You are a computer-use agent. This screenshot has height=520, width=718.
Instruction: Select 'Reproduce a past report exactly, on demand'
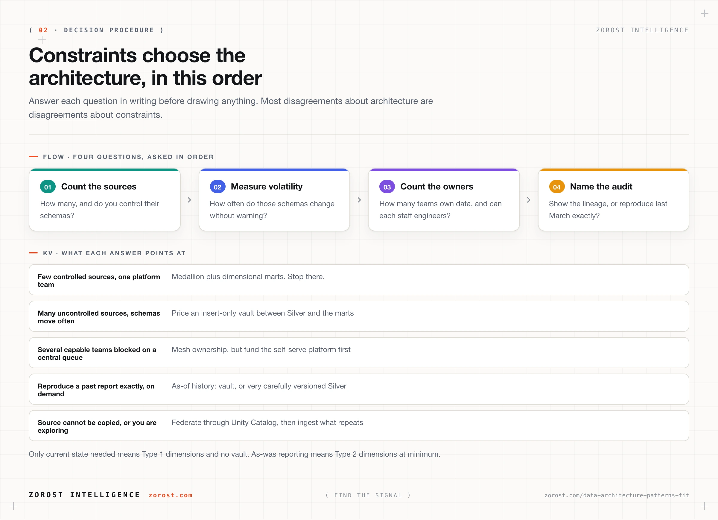[96, 390]
